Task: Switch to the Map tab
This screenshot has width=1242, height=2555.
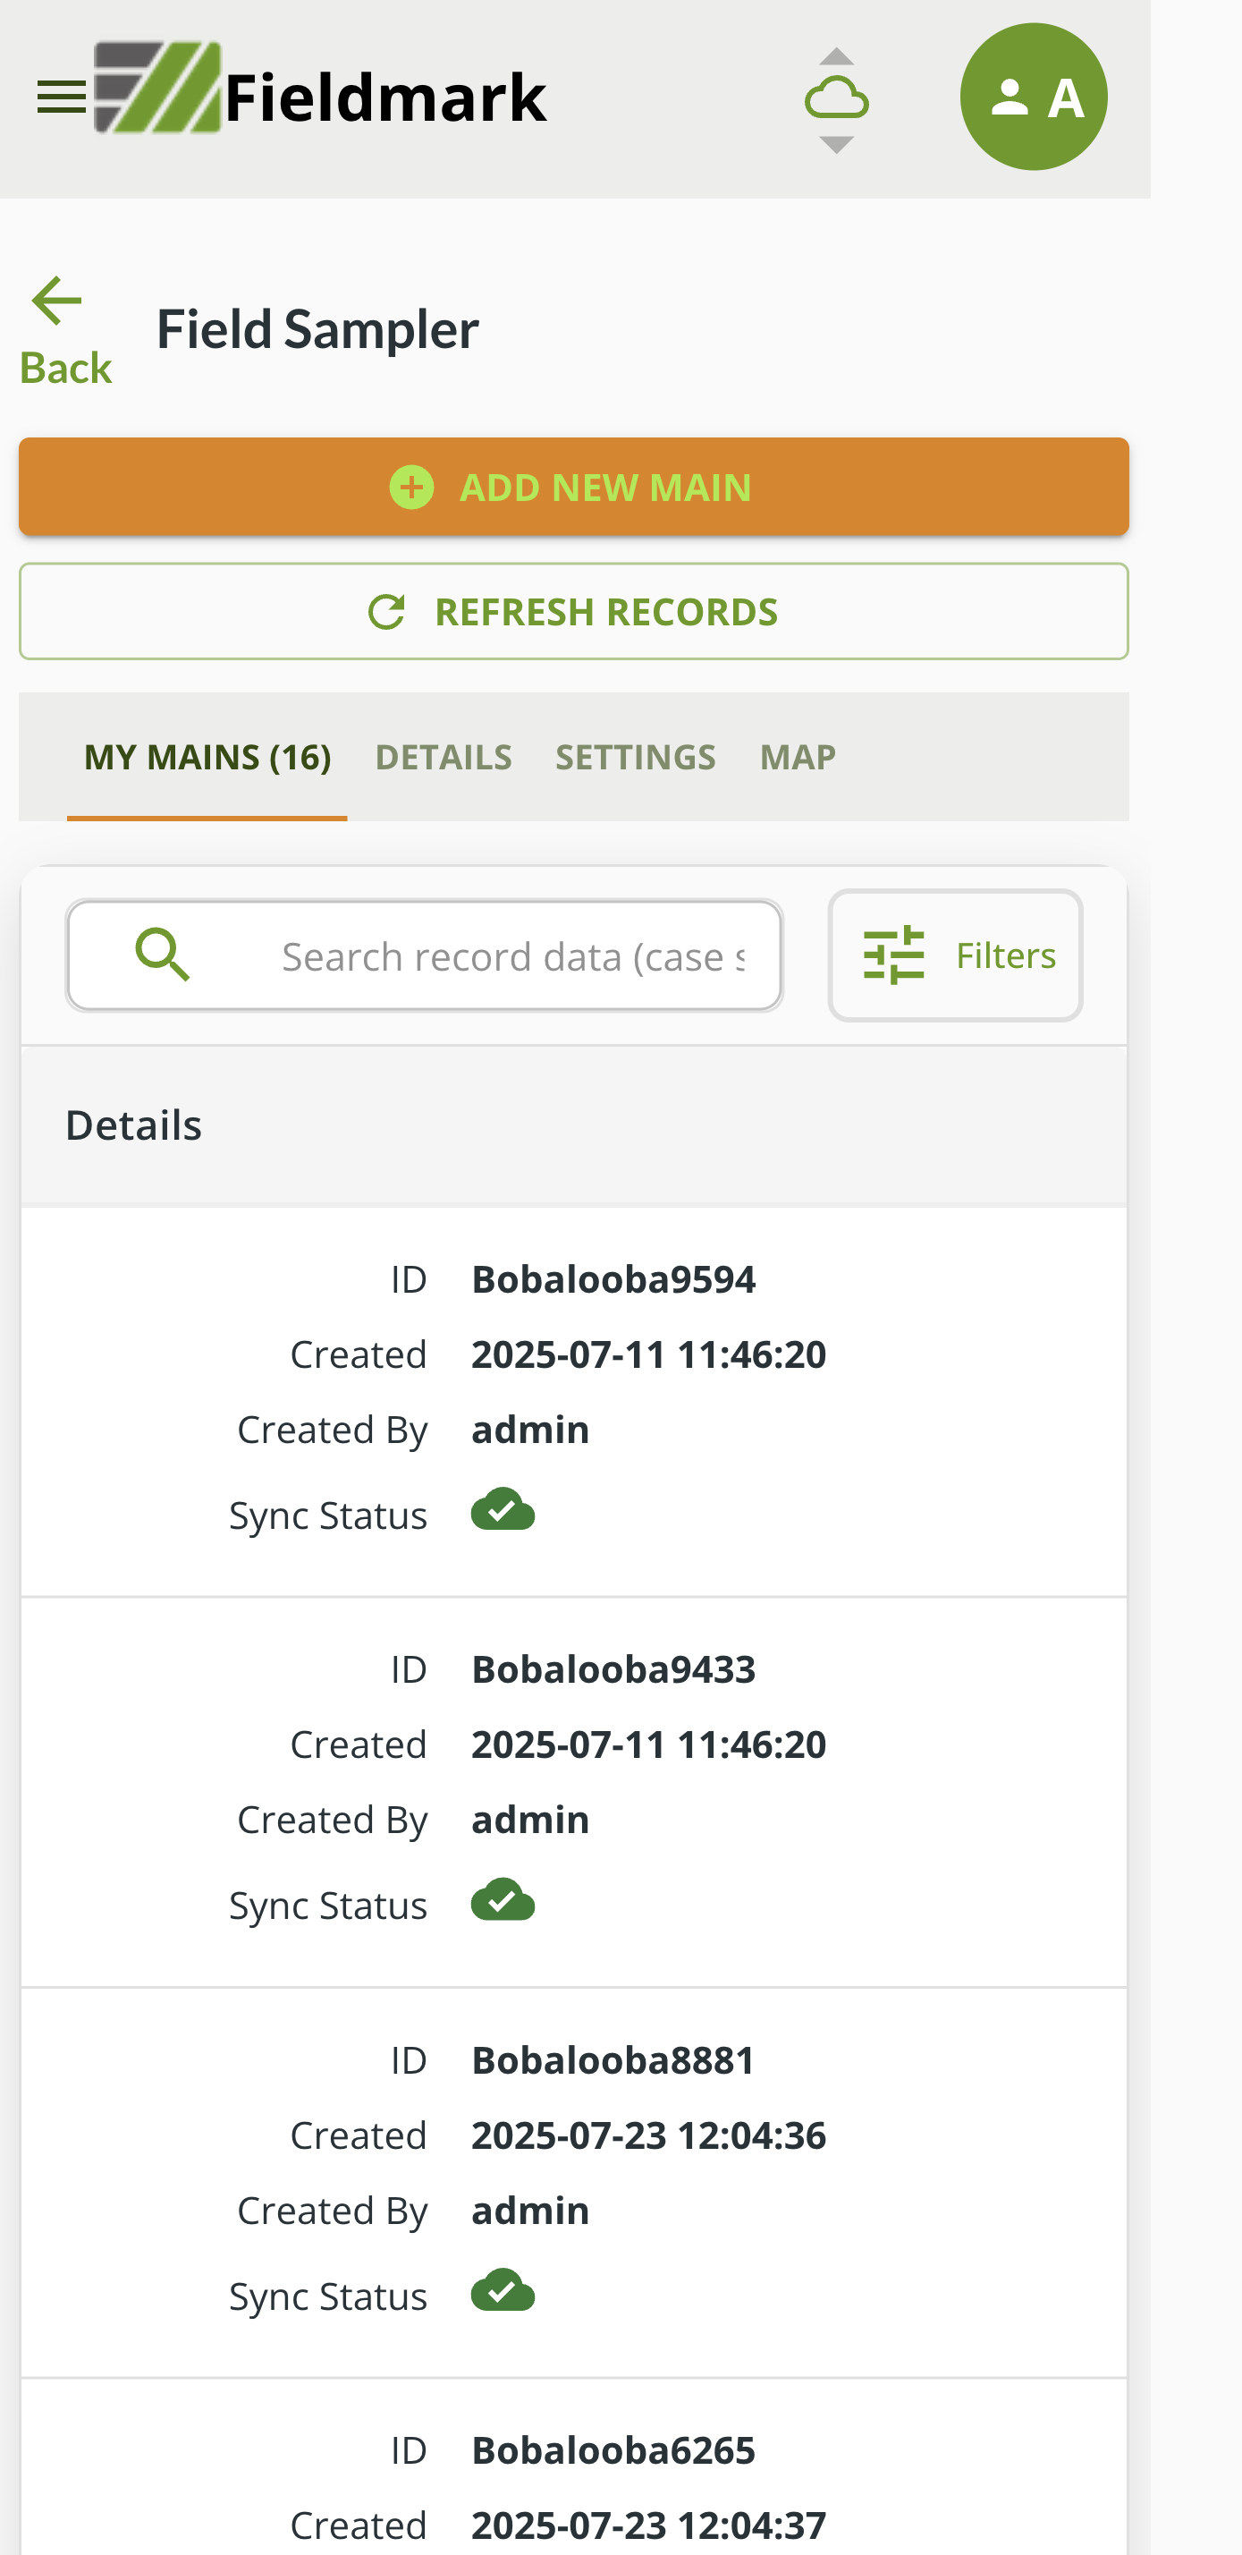Action: click(797, 758)
